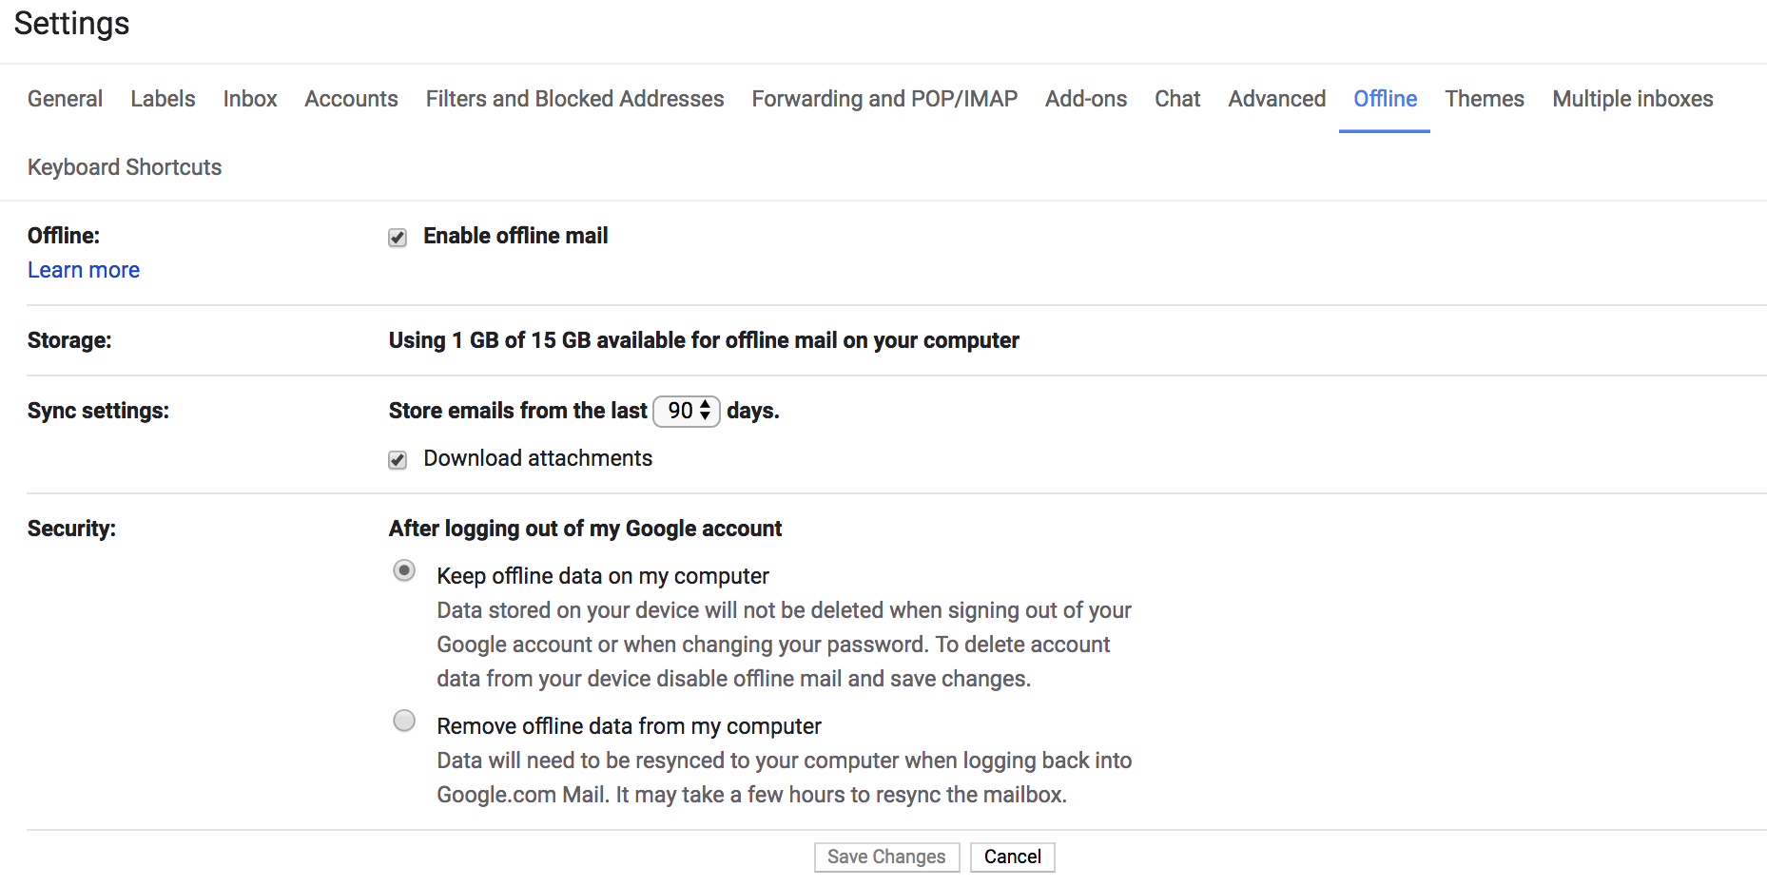
Task: Click the Save Changes button
Action: [885, 857]
